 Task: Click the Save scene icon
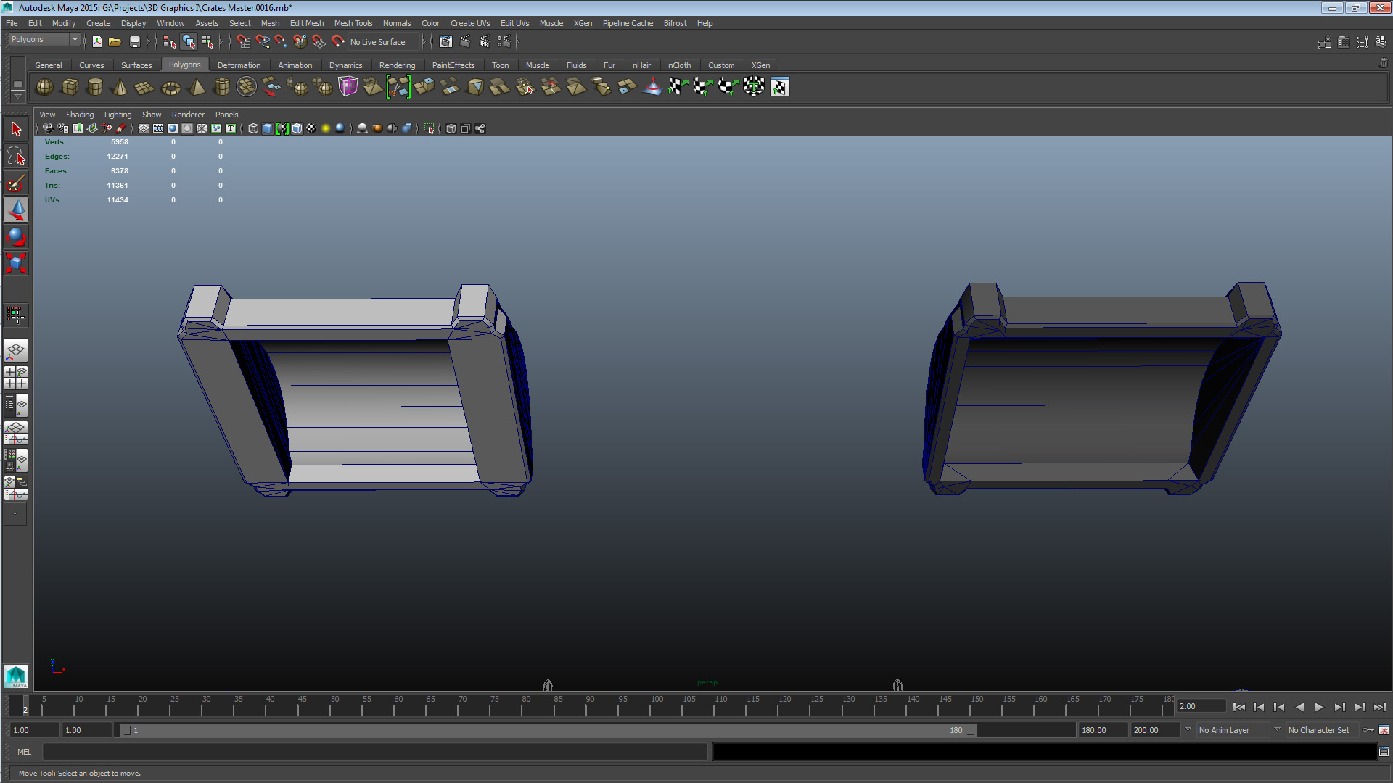pos(134,42)
